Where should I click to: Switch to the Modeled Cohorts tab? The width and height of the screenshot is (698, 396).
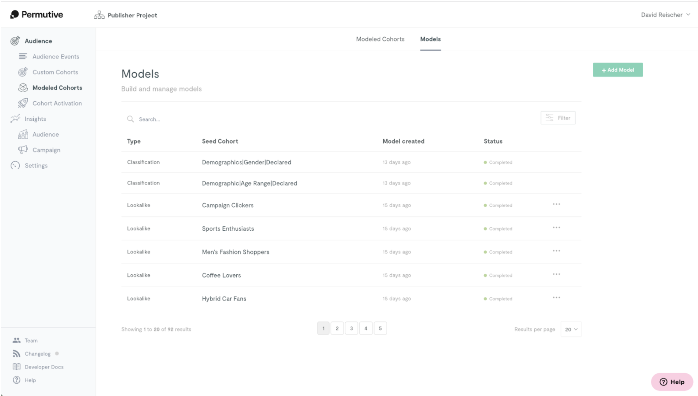click(380, 39)
